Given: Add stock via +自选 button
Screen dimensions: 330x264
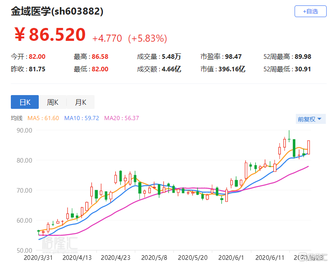Looking at the screenshot, I should (310, 11).
